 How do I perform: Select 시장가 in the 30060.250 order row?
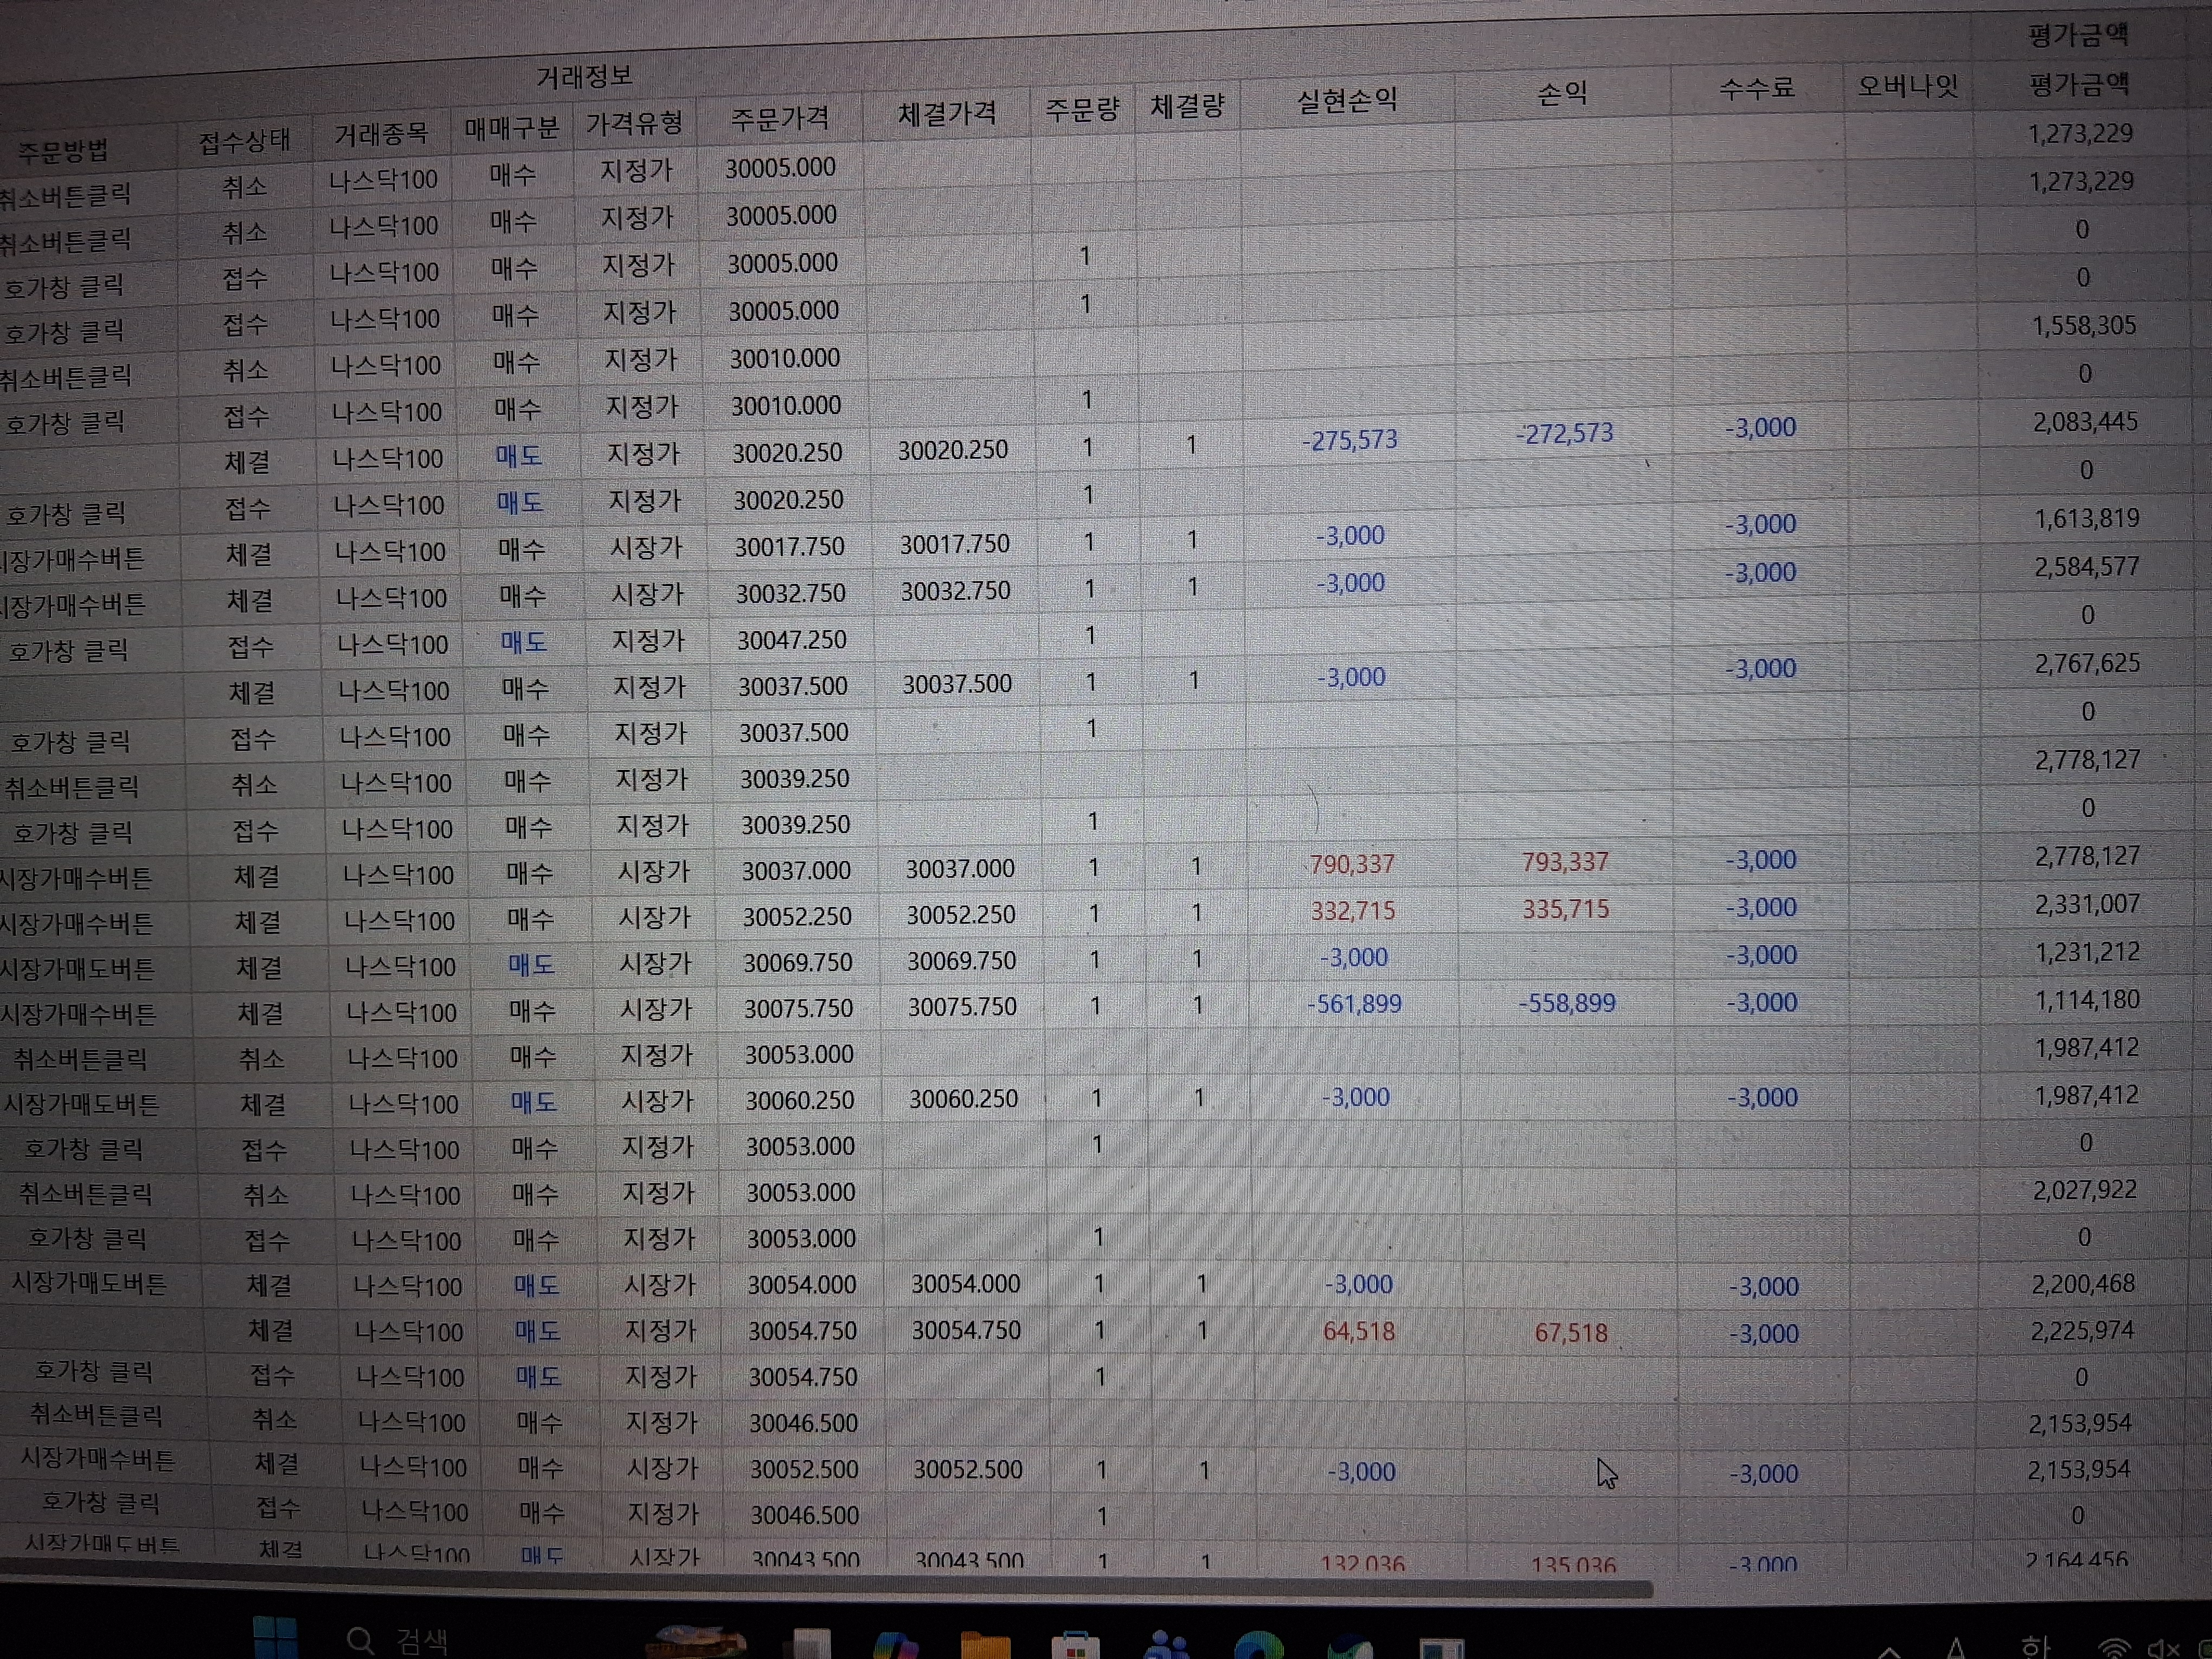pyautogui.click(x=657, y=1102)
